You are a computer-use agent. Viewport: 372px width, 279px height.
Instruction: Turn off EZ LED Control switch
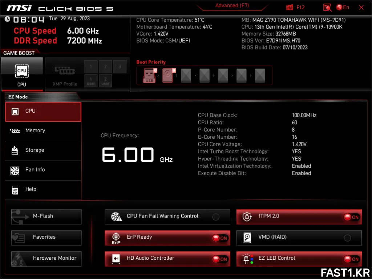tap(352, 259)
